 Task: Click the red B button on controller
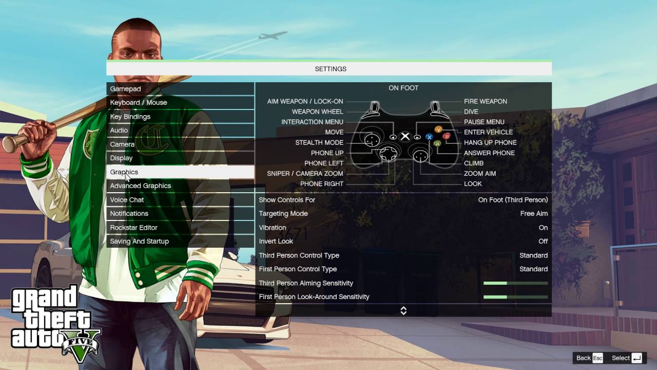click(x=447, y=136)
